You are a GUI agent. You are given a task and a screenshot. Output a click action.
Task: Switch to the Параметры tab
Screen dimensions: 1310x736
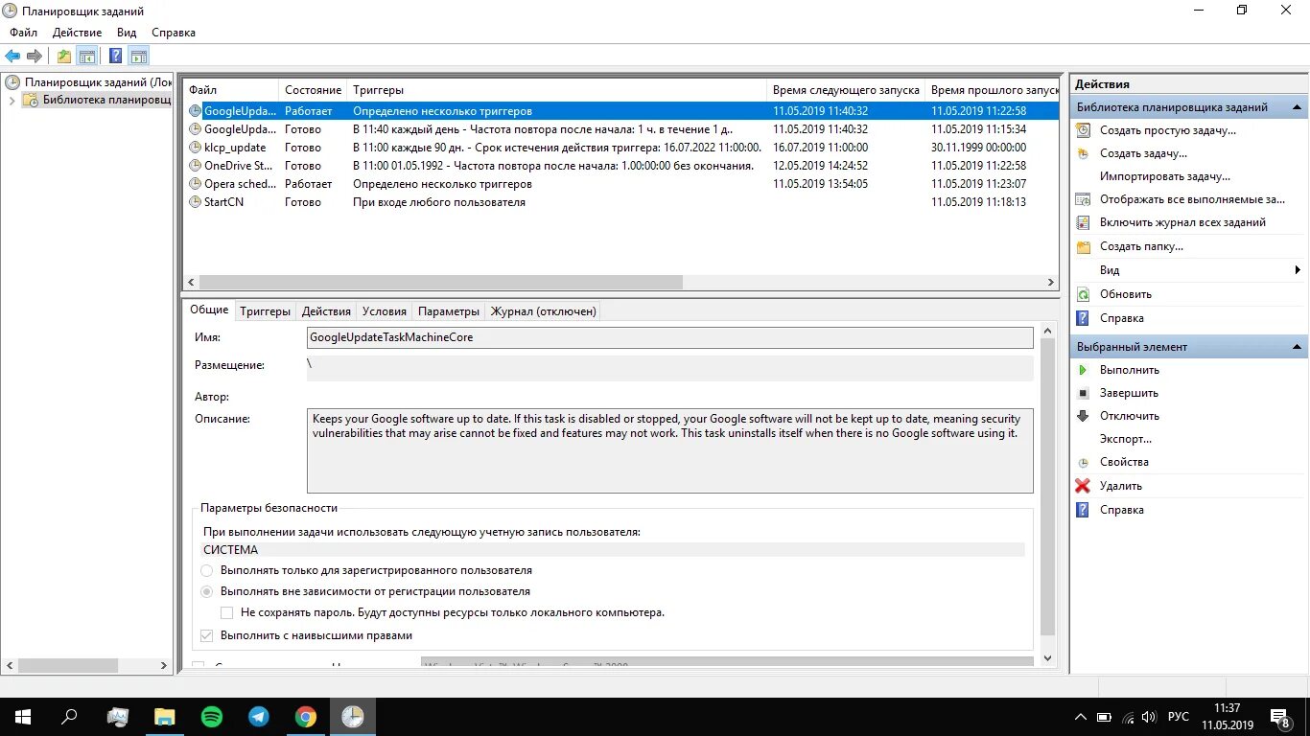pyautogui.click(x=449, y=311)
